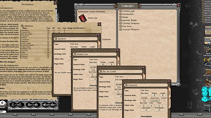Open the Japanese Blades link icon
This screenshot has width=211, height=118.
[121, 20]
